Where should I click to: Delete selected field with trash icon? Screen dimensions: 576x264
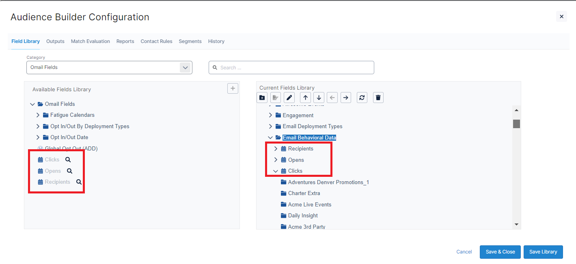[378, 98]
